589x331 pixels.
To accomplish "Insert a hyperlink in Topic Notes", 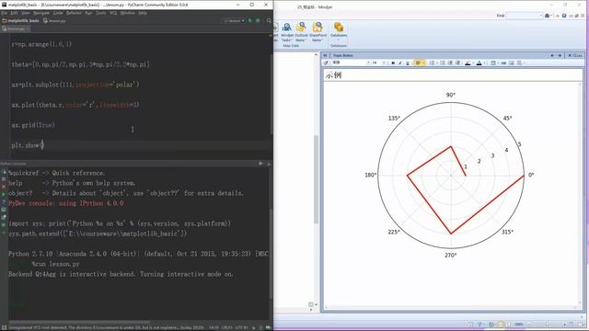I will pos(503,63).
